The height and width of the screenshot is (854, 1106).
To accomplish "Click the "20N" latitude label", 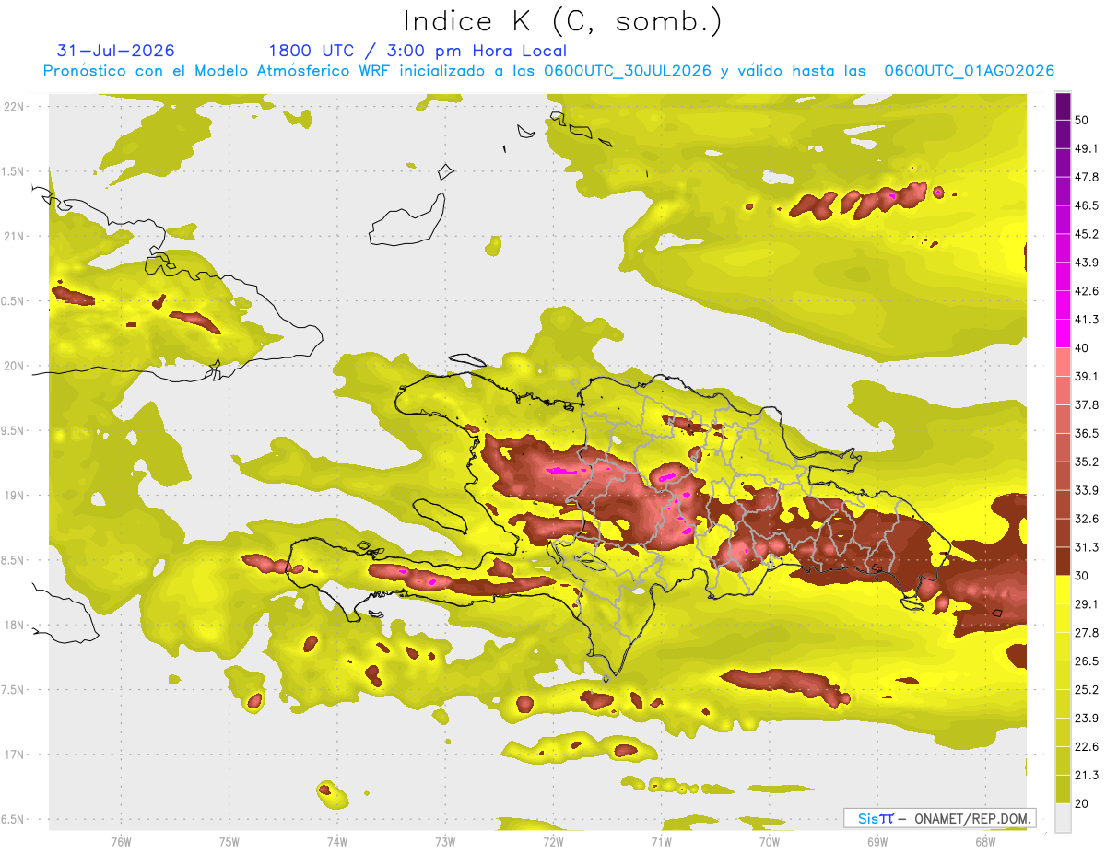I will [x=15, y=366].
